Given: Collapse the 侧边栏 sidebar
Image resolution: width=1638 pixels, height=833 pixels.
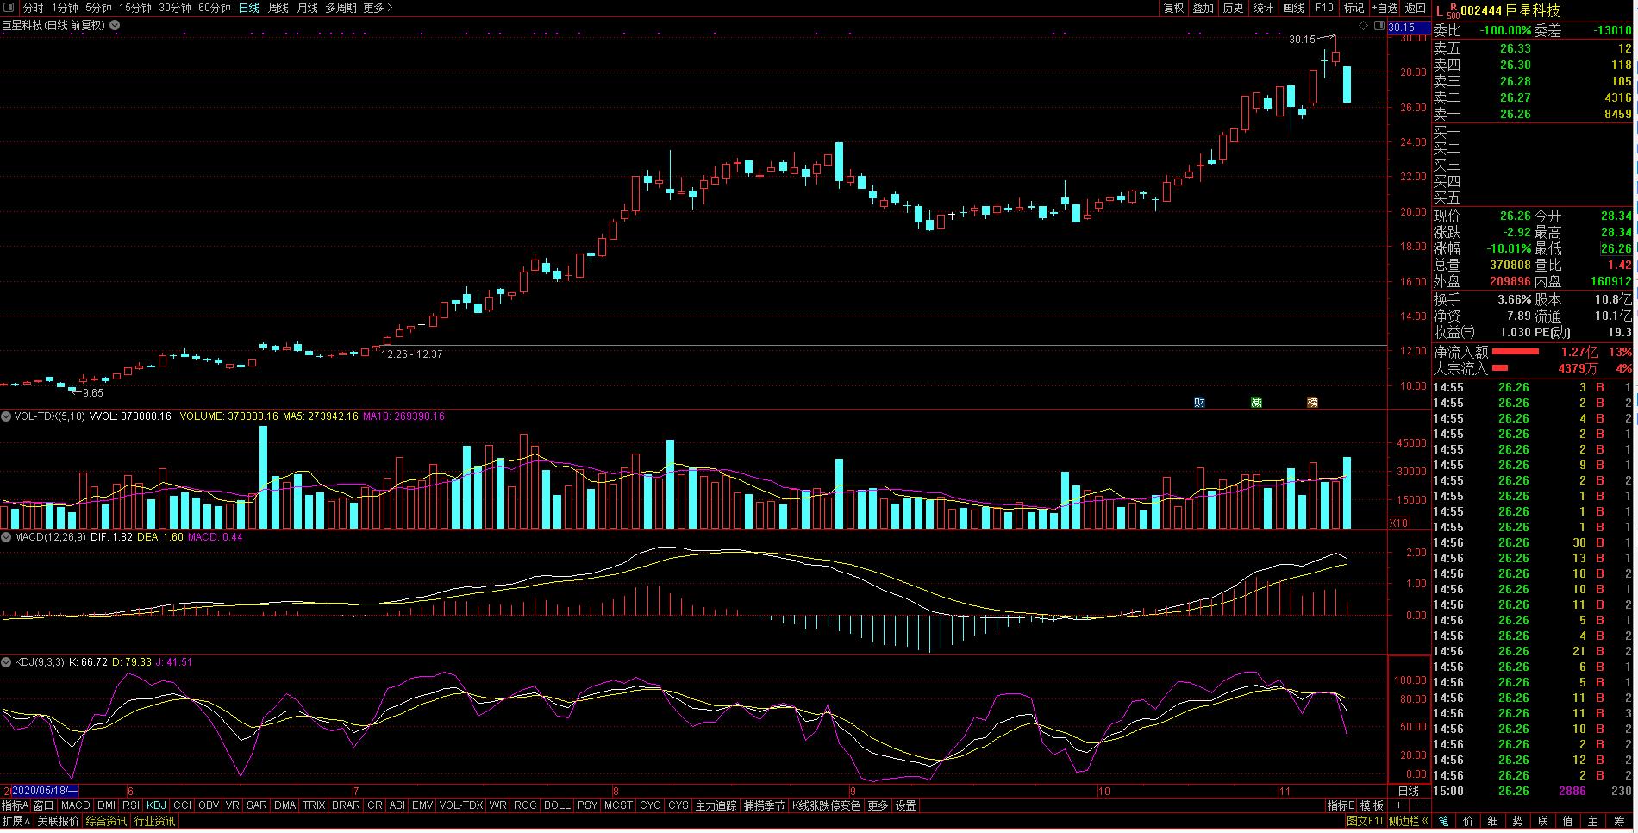Looking at the screenshot, I should [x=1409, y=821].
